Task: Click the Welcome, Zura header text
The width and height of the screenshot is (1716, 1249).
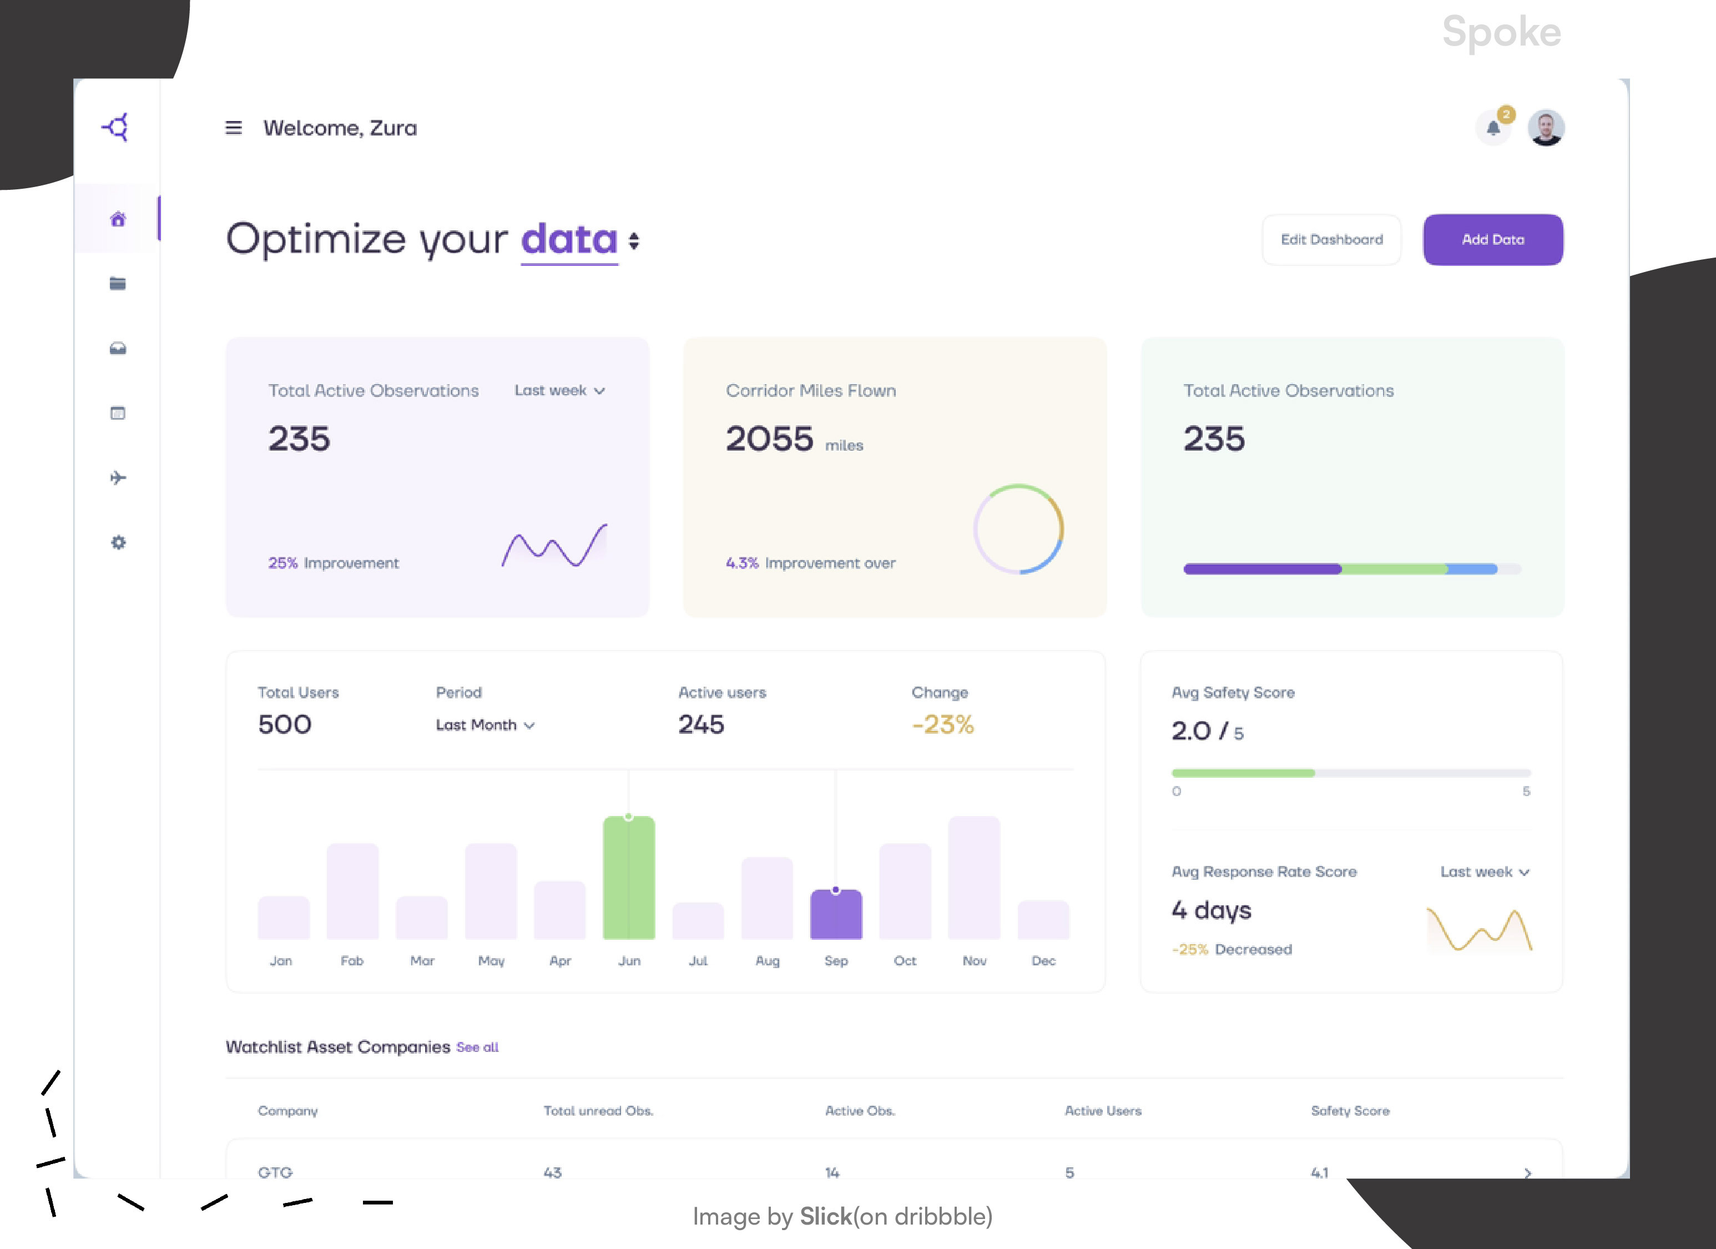Action: [x=340, y=128]
